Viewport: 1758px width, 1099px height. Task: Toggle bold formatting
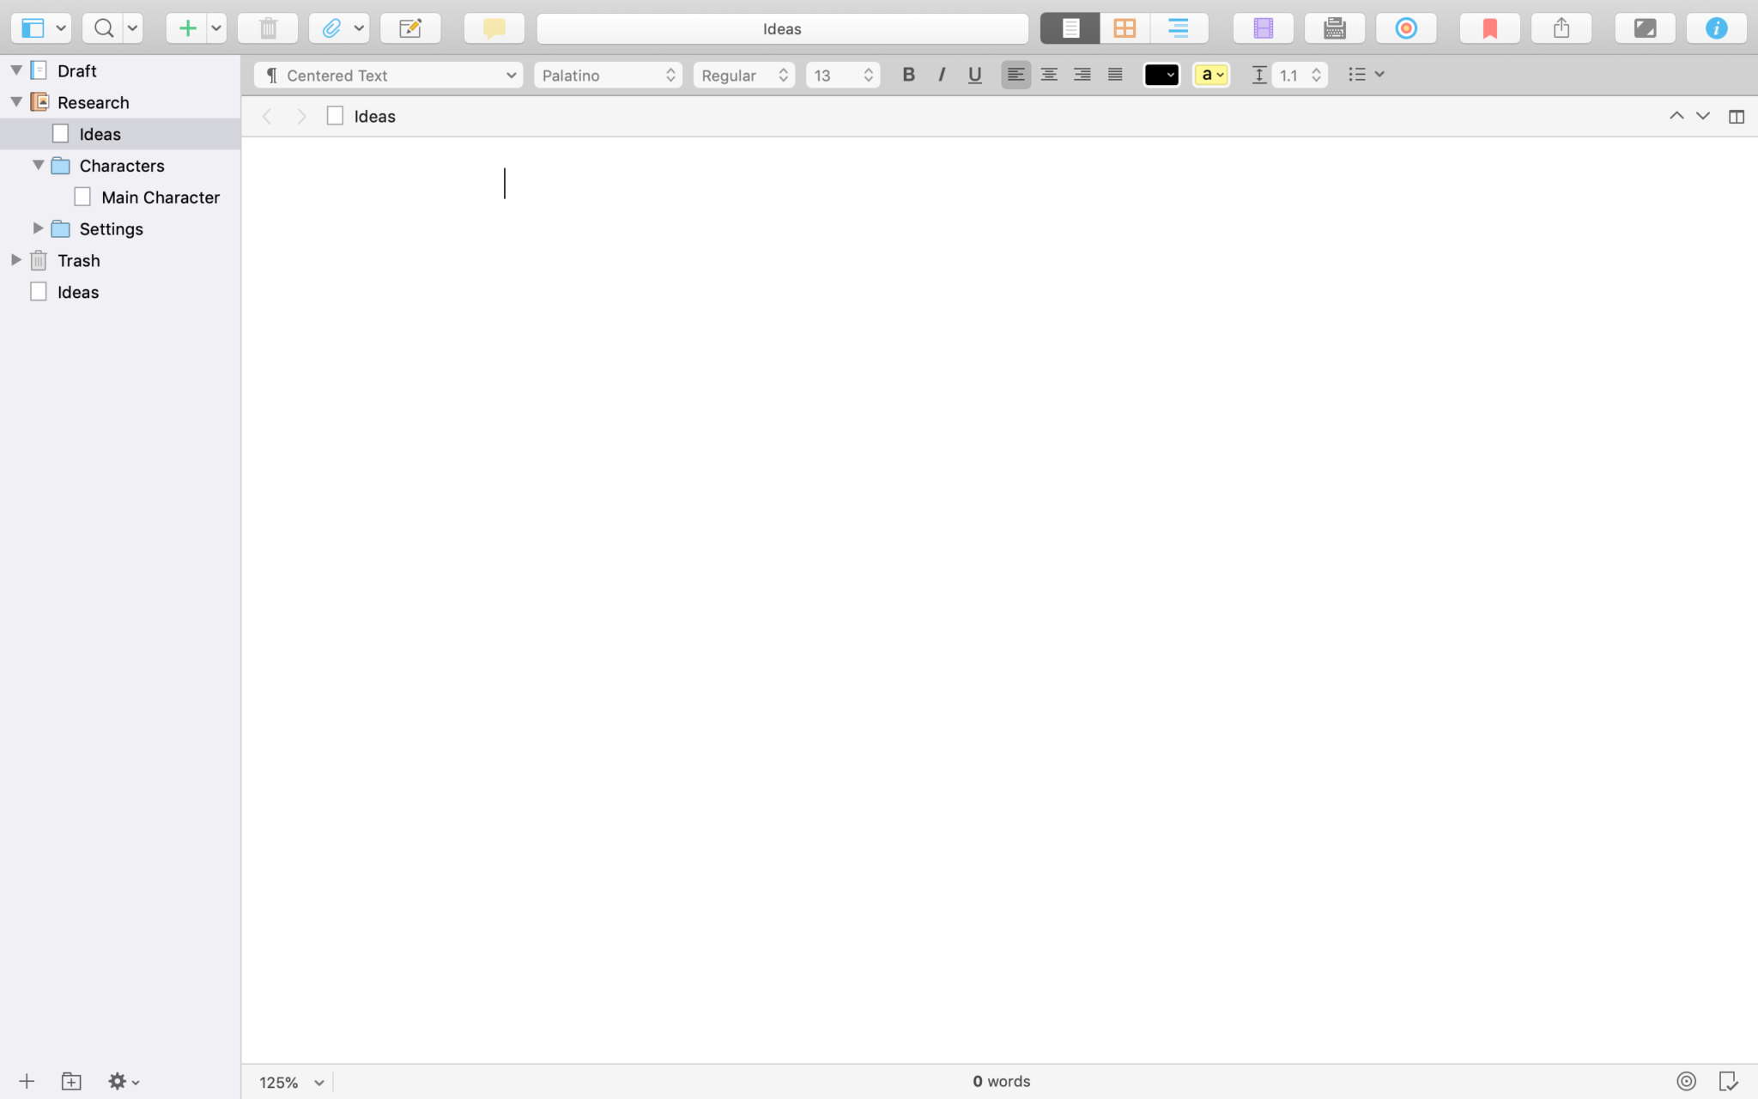pos(908,75)
